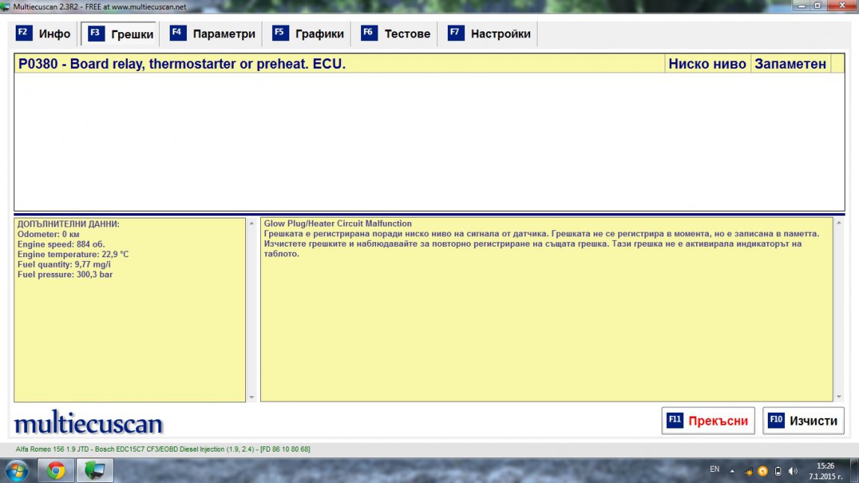Click the battery icon in the tray
The width and height of the screenshot is (859, 483).
point(778,471)
